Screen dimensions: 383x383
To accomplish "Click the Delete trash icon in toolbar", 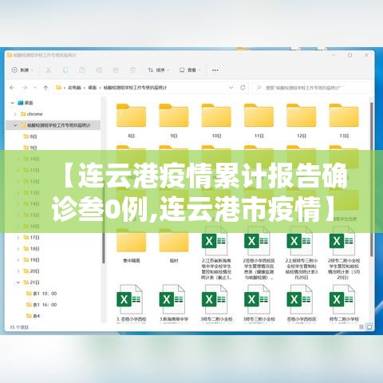I will pos(132,70).
